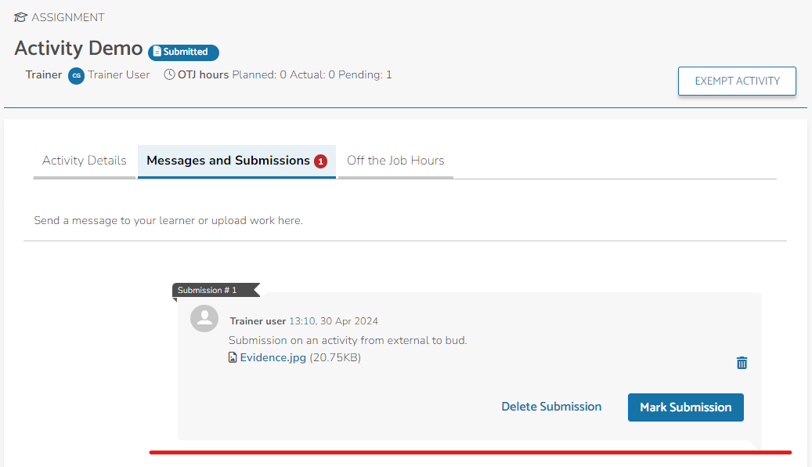The height and width of the screenshot is (467, 812).
Task: Click the Planned: 0 hours value
Action: coord(259,74)
